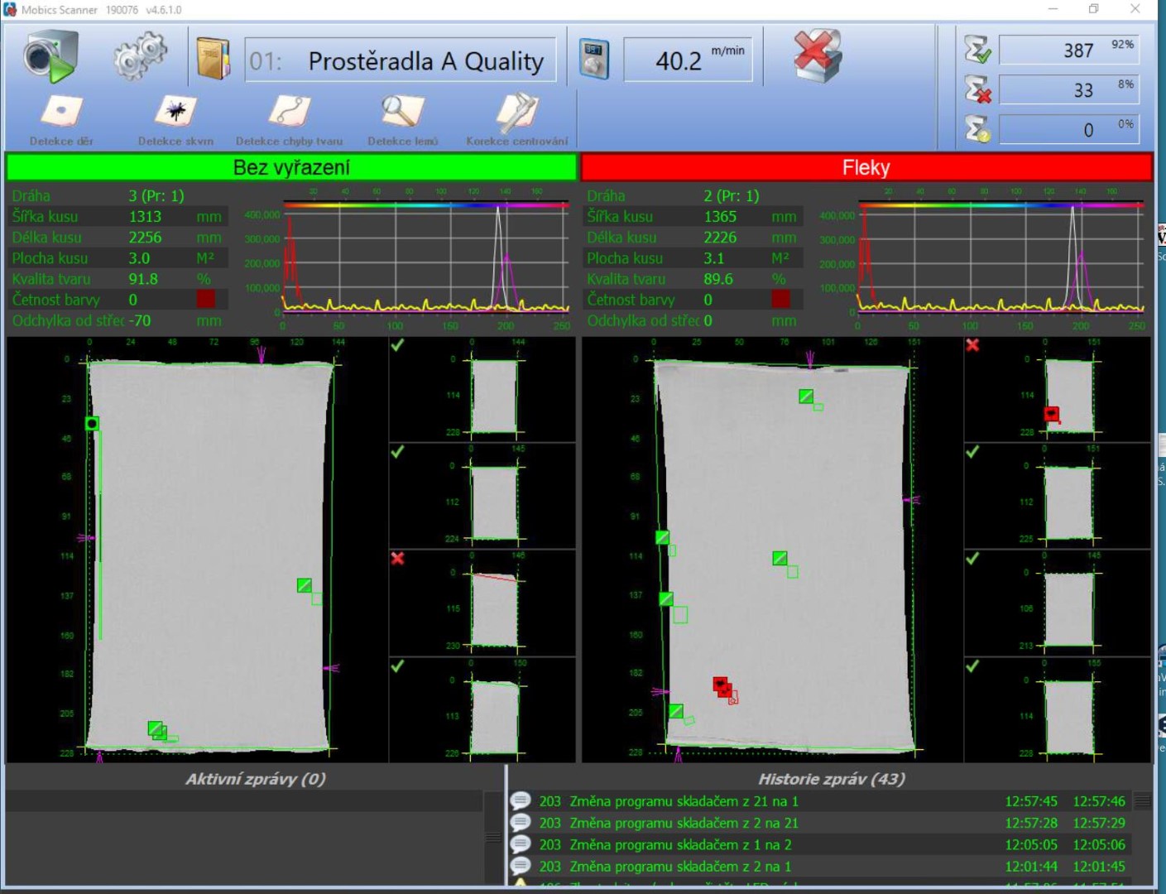This screenshot has width=1166, height=894.
Task: Click the green Bez vyřazení status bar
Action: pos(291,167)
